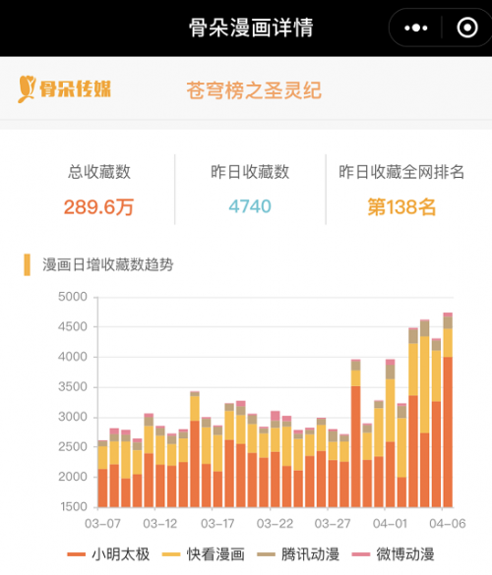Click the orange 小明太极 legend color marker

[76, 554]
